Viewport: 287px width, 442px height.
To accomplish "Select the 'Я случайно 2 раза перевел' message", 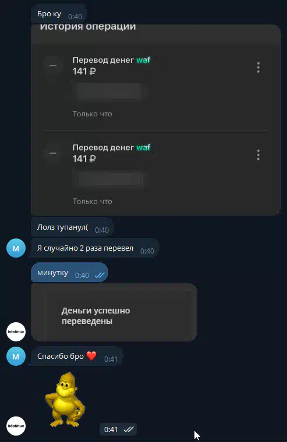I will [95, 248].
